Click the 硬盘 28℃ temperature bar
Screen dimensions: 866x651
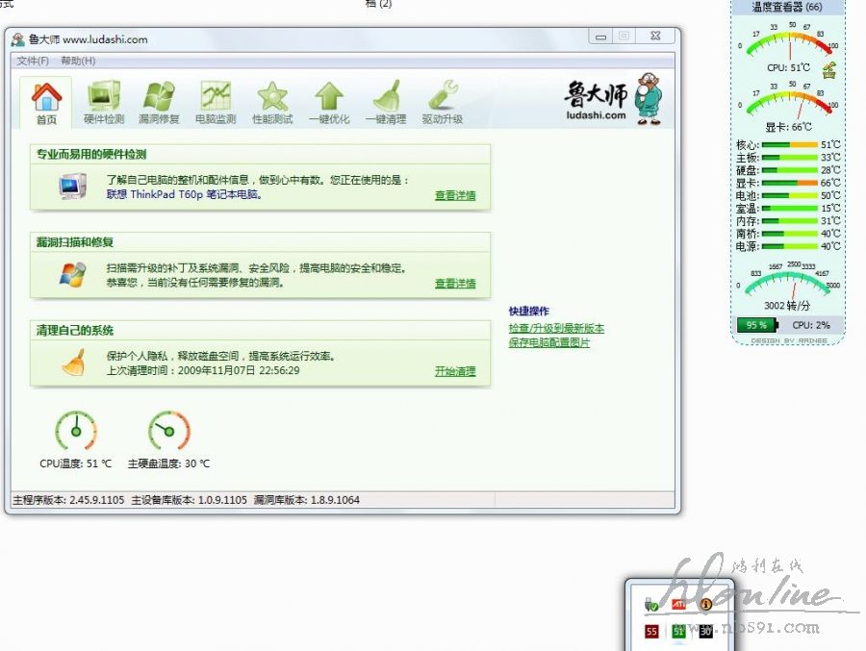tap(789, 170)
